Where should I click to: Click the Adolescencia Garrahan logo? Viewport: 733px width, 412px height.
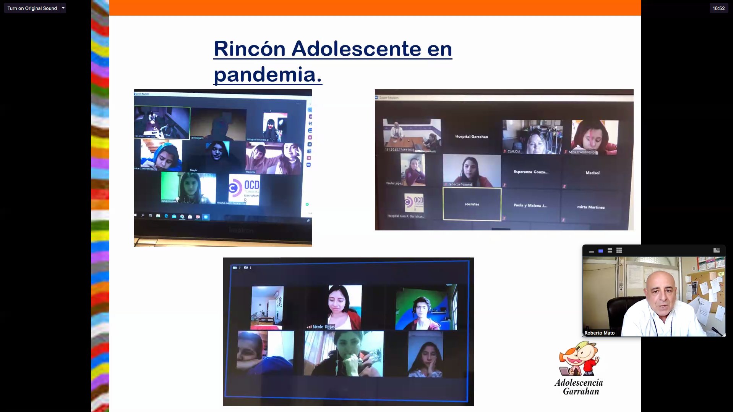[579, 369]
